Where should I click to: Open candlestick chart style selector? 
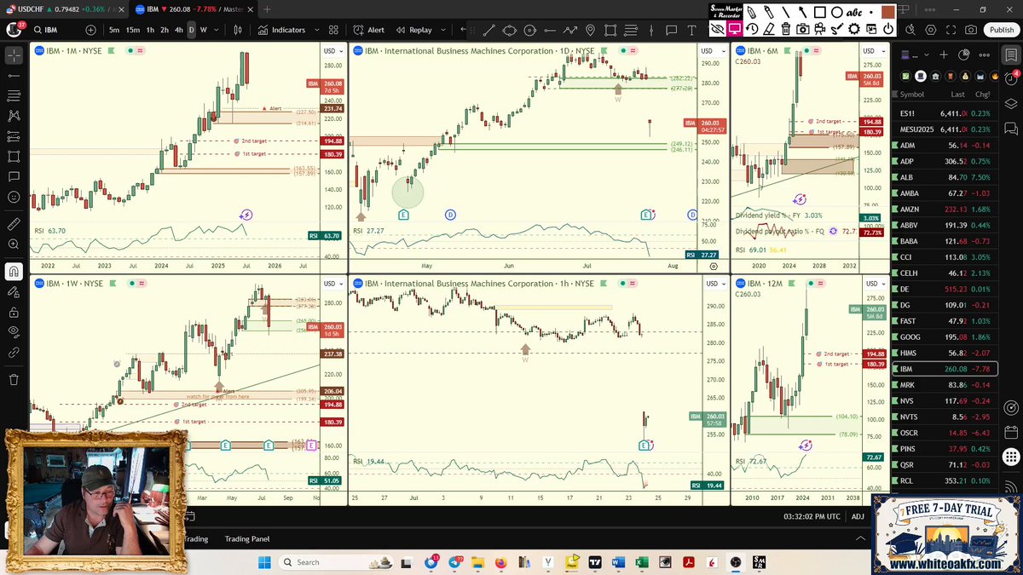click(238, 30)
